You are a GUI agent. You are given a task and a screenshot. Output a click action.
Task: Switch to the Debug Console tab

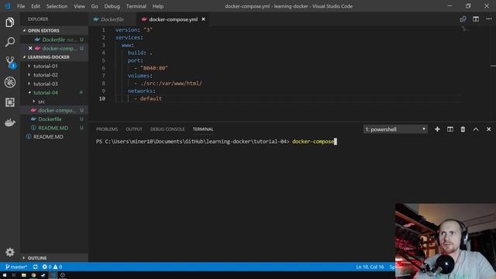pyautogui.click(x=167, y=129)
